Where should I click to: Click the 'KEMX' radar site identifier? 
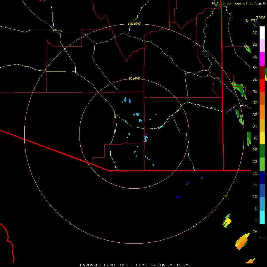point(142,265)
